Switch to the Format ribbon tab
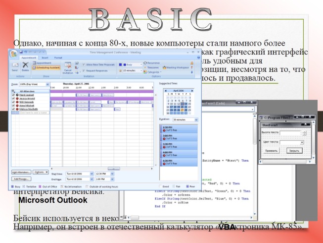Screen dimensions: 323x243 [x=58, y=58]
